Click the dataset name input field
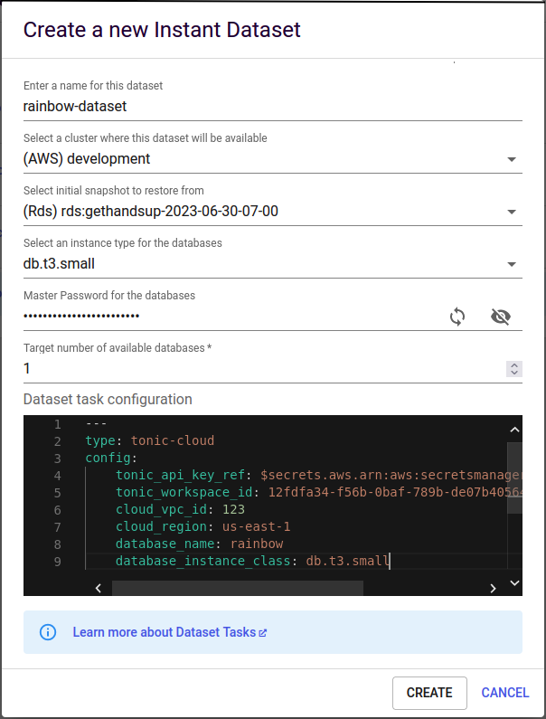Viewport: 546px width, 719px height. (271, 106)
